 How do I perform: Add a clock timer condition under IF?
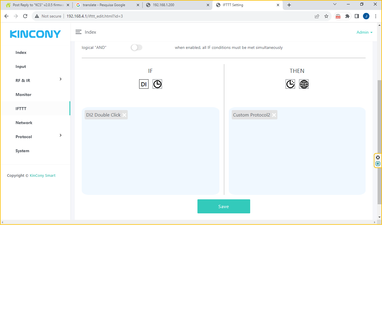coord(157,84)
